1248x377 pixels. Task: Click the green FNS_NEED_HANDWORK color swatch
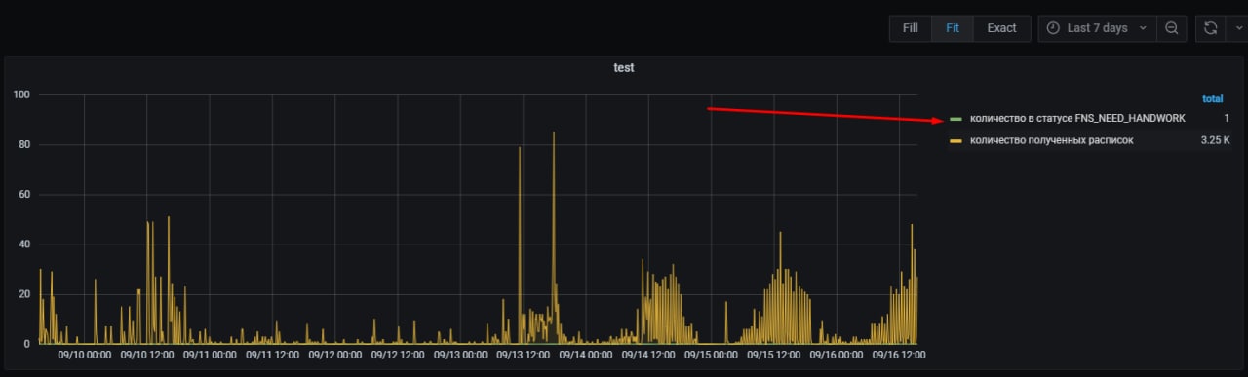(955, 119)
